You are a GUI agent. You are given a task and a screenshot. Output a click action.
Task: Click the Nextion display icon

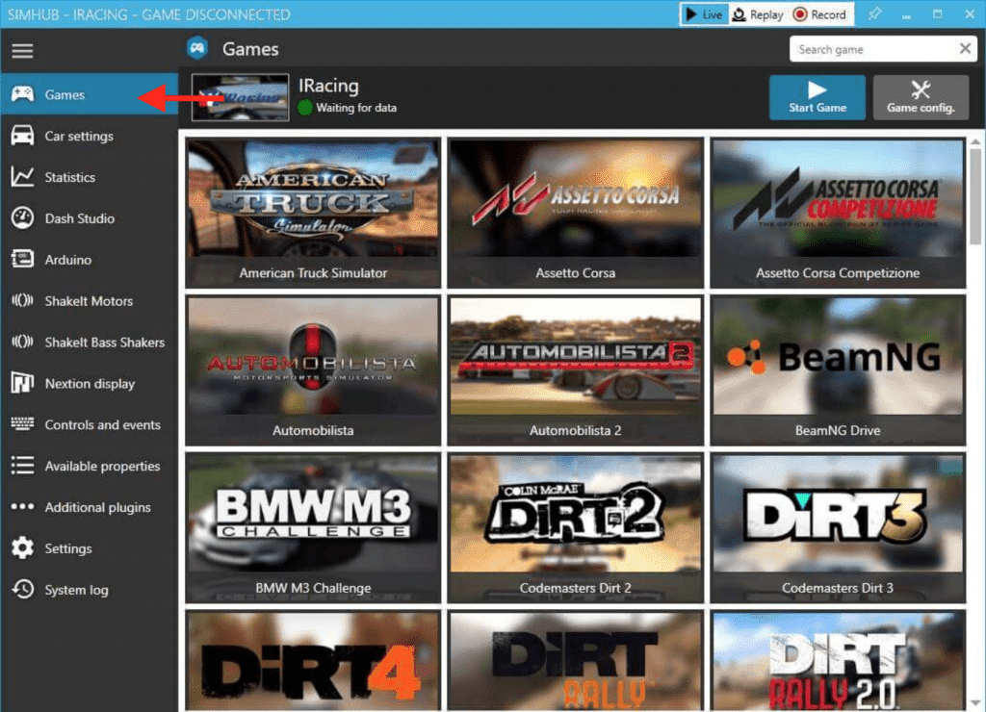click(x=22, y=384)
